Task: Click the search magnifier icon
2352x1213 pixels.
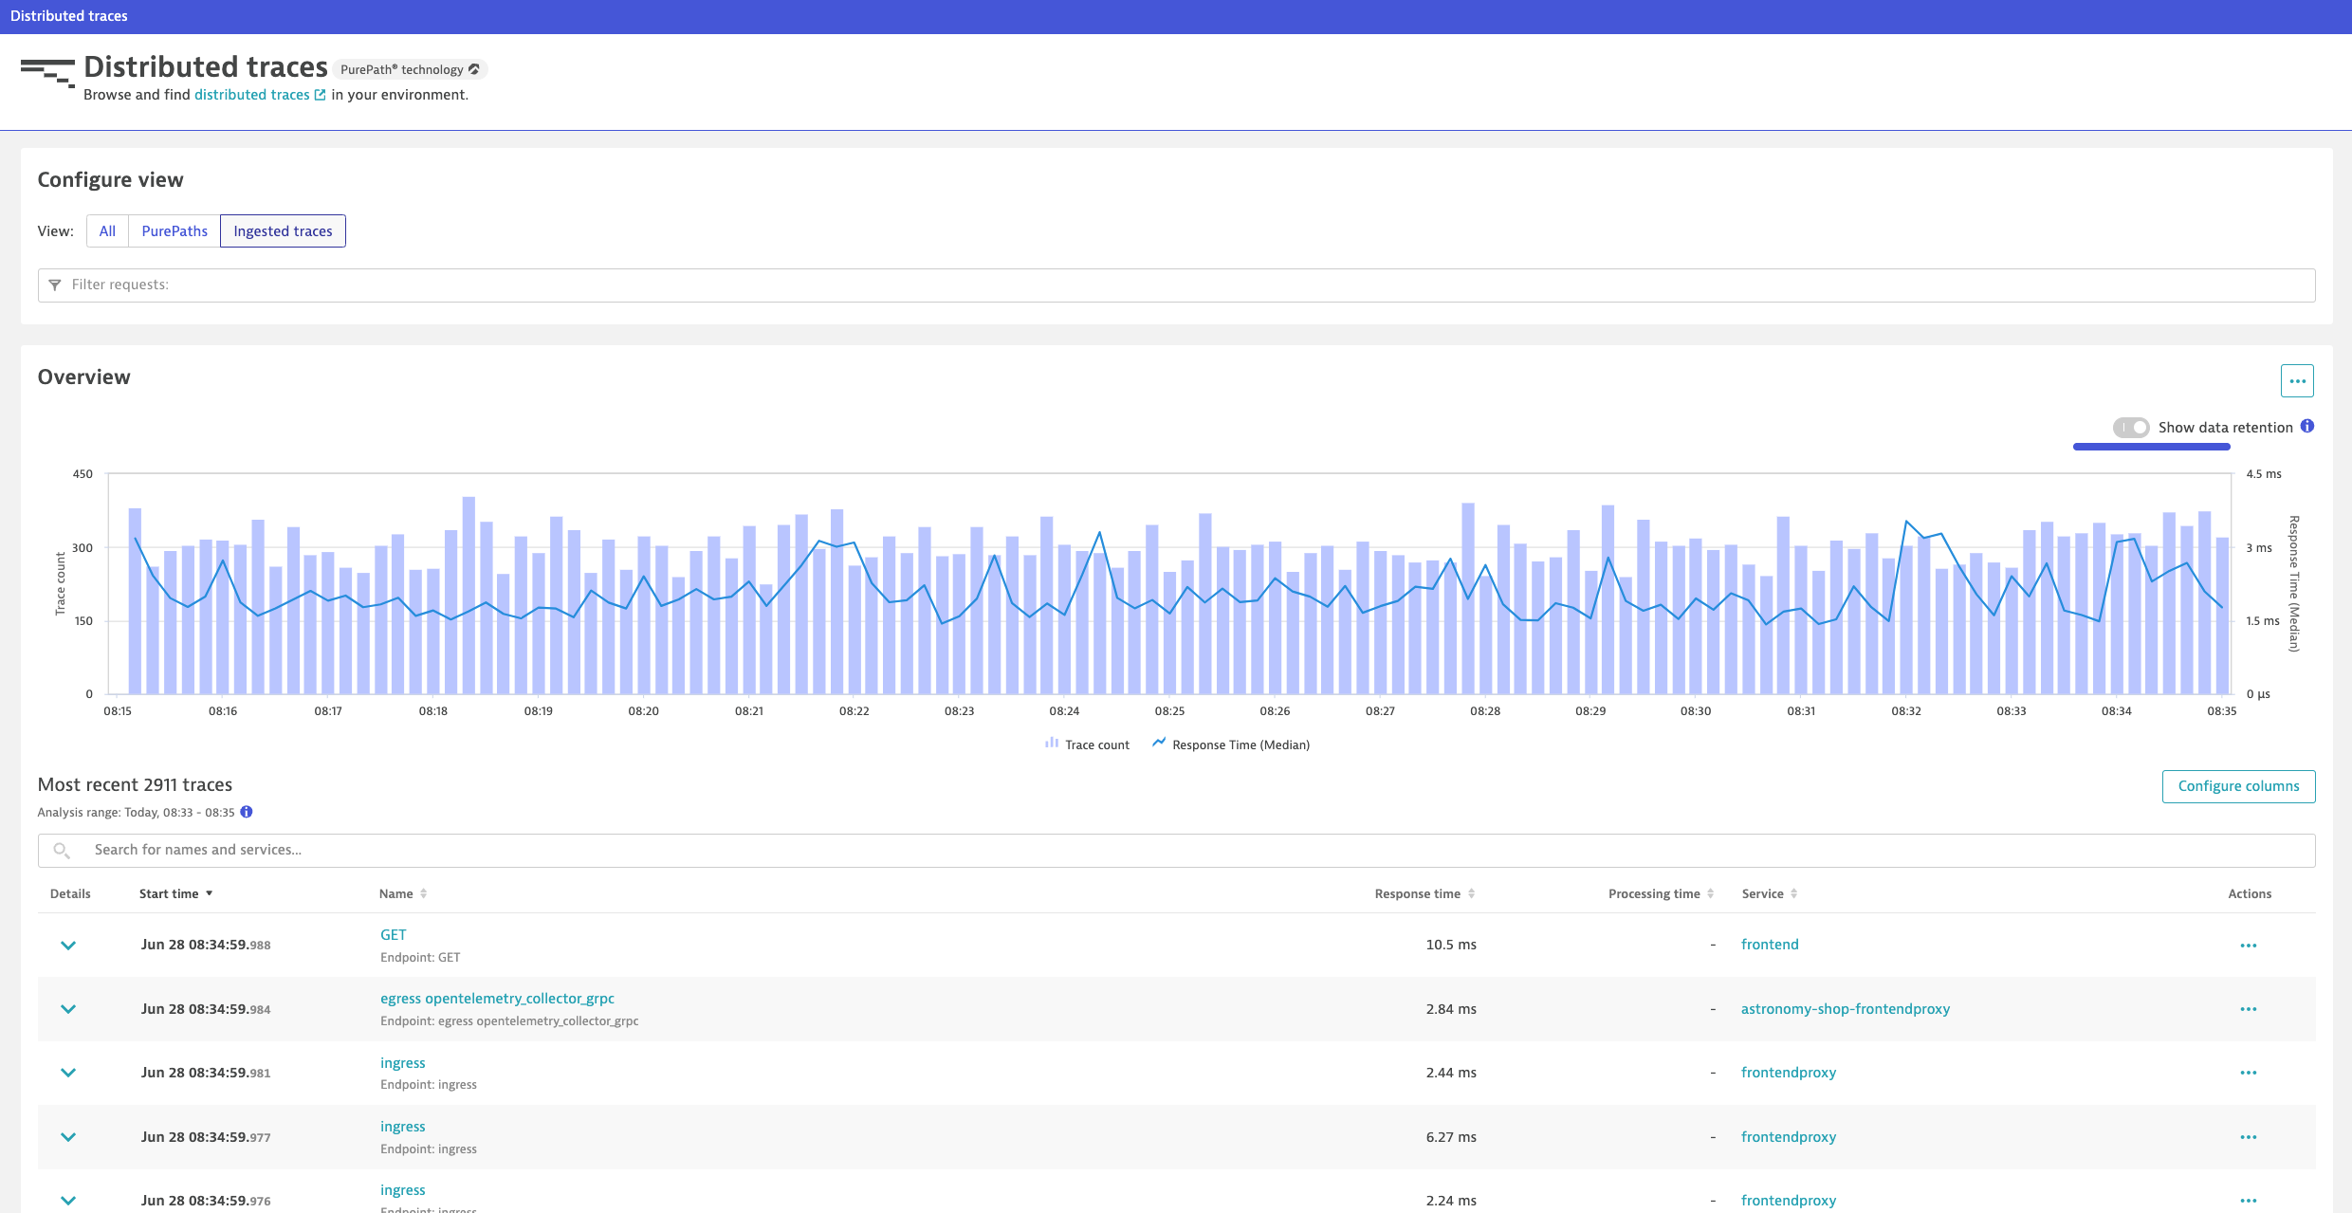Action: [62, 851]
